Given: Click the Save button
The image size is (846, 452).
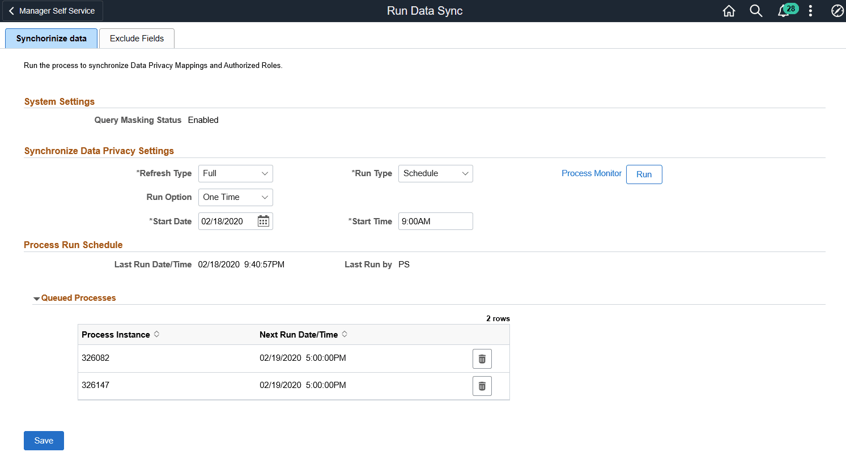Looking at the screenshot, I should [x=44, y=440].
